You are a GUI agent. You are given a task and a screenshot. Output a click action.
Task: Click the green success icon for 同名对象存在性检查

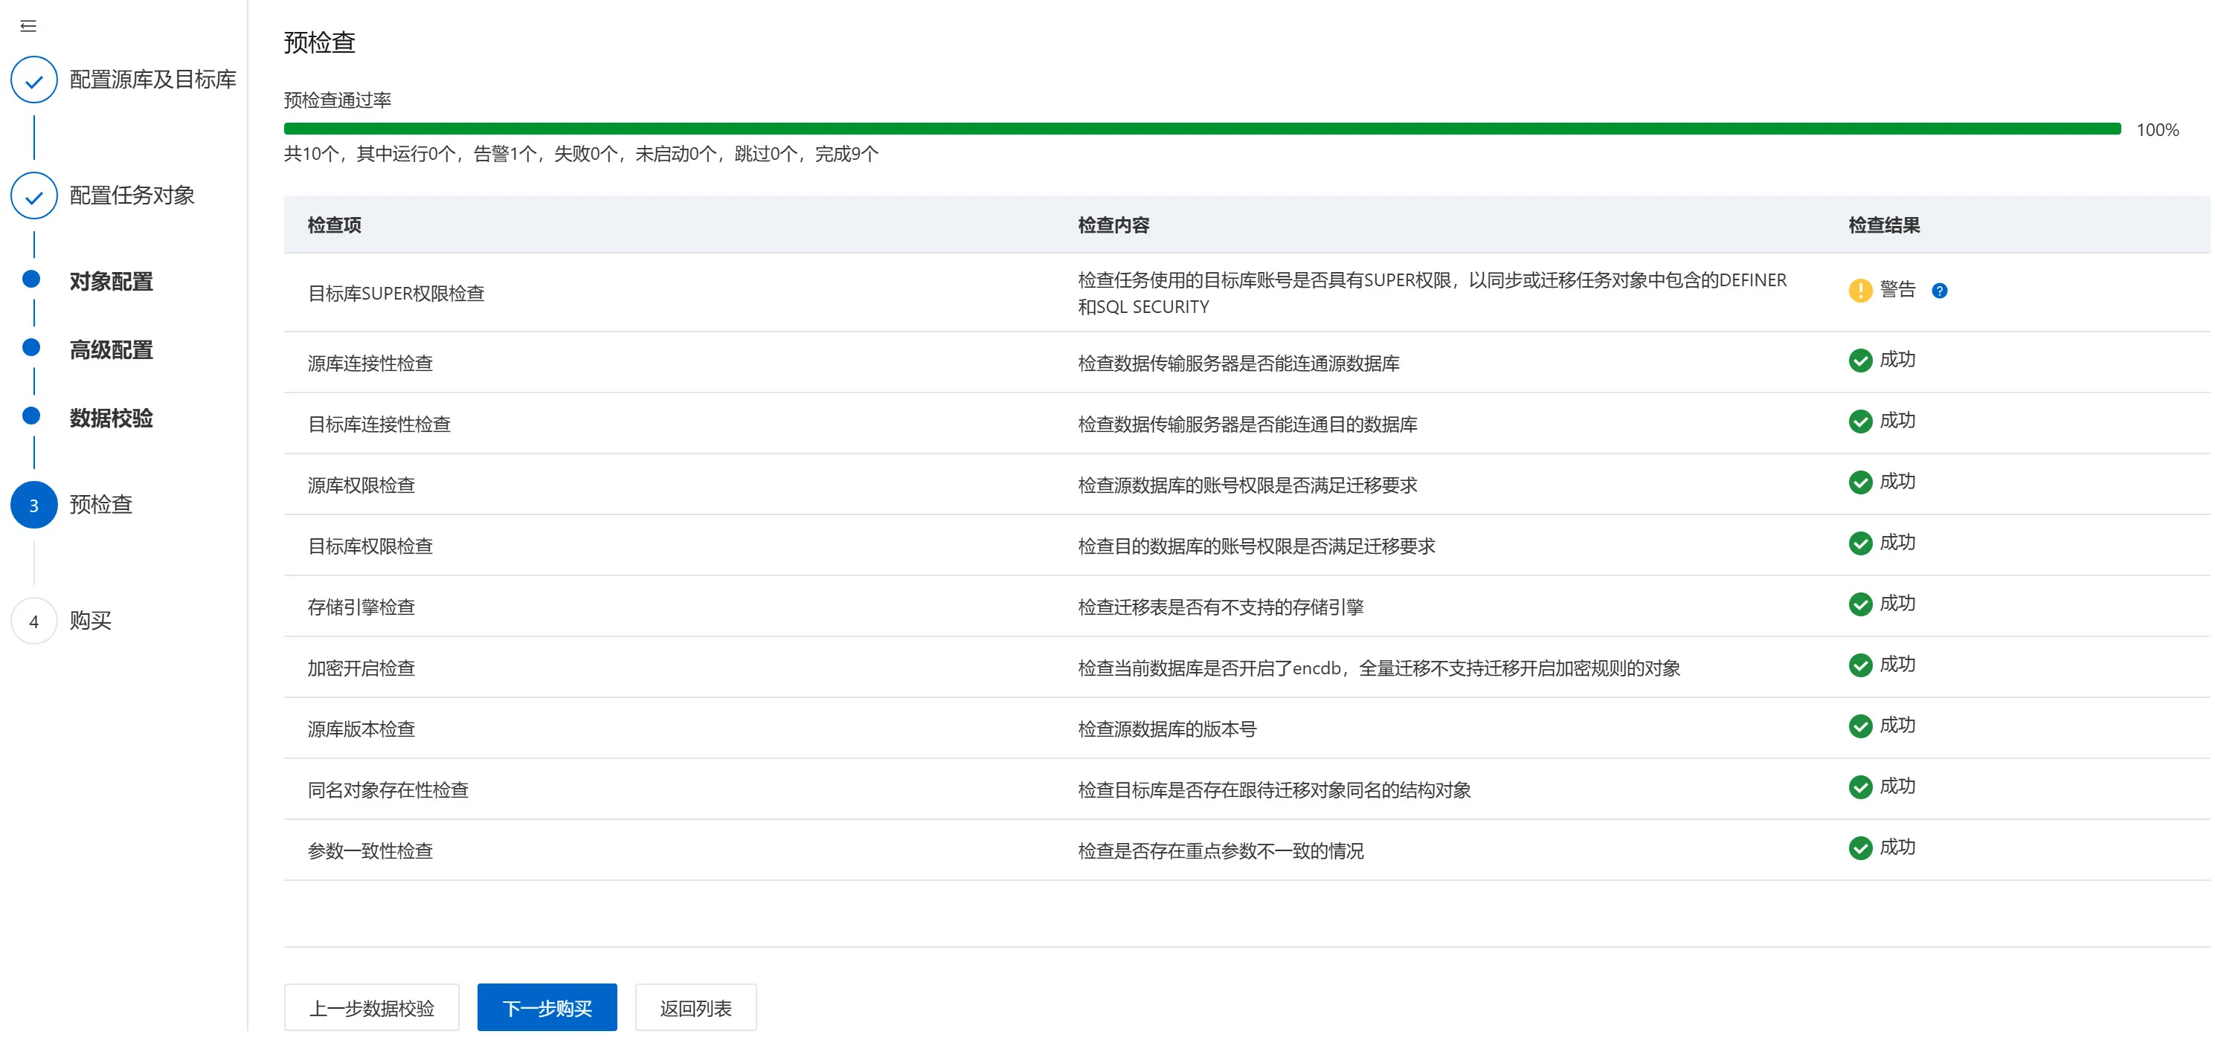[x=1860, y=788]
